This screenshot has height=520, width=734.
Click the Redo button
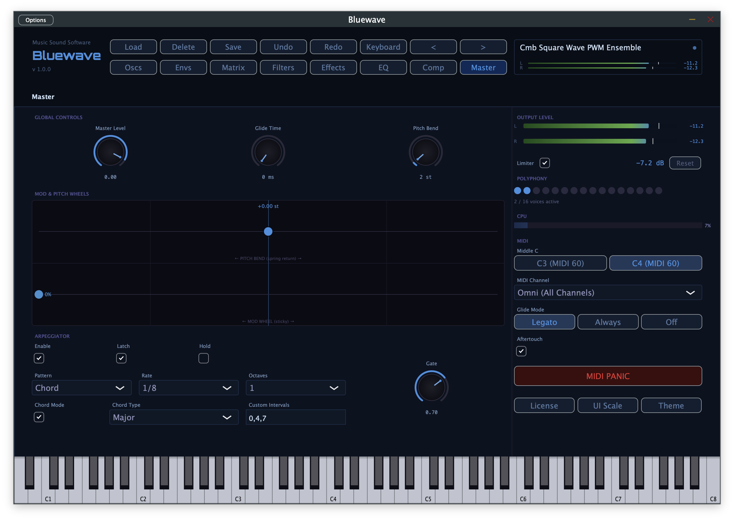click(333, 47)
